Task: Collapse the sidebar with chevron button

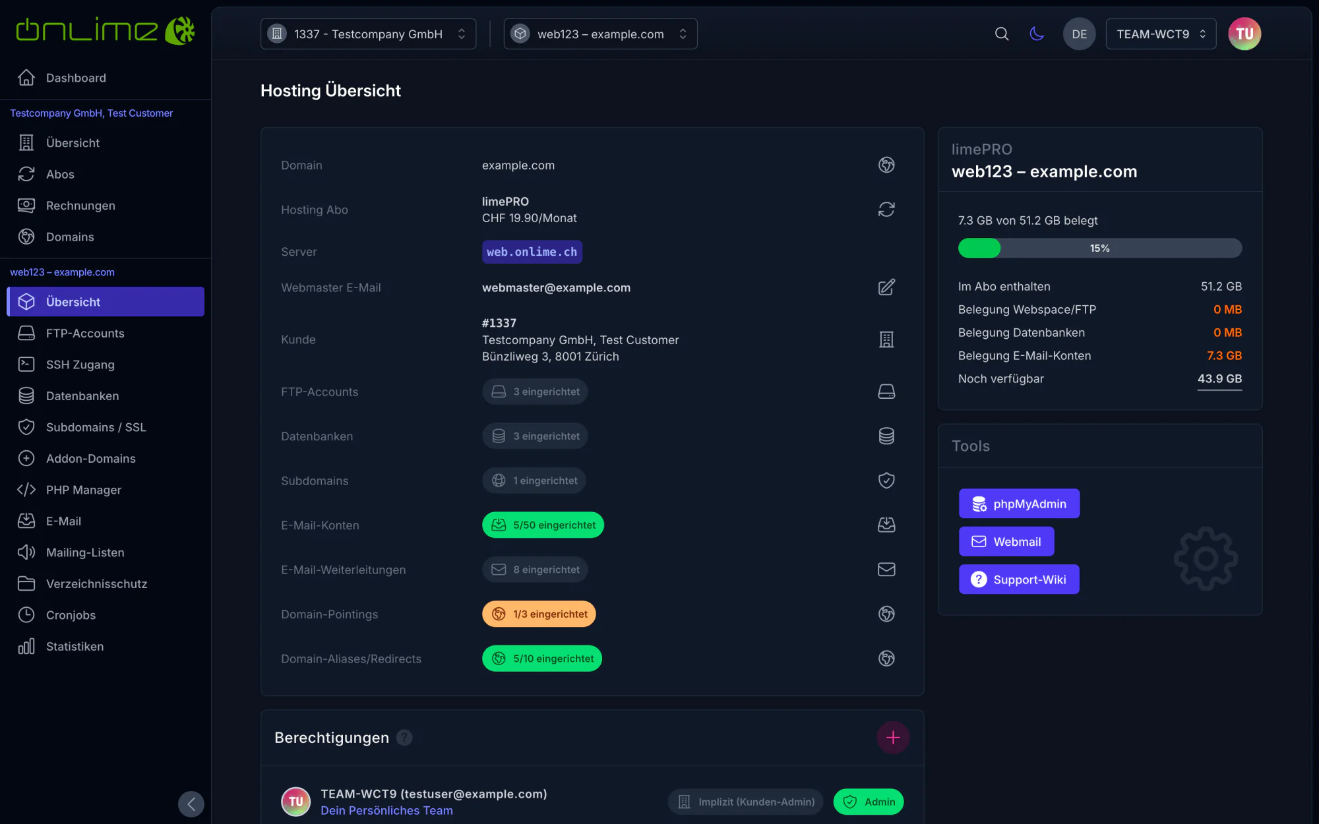Action: pyautogui.click(x=191, y=804)
